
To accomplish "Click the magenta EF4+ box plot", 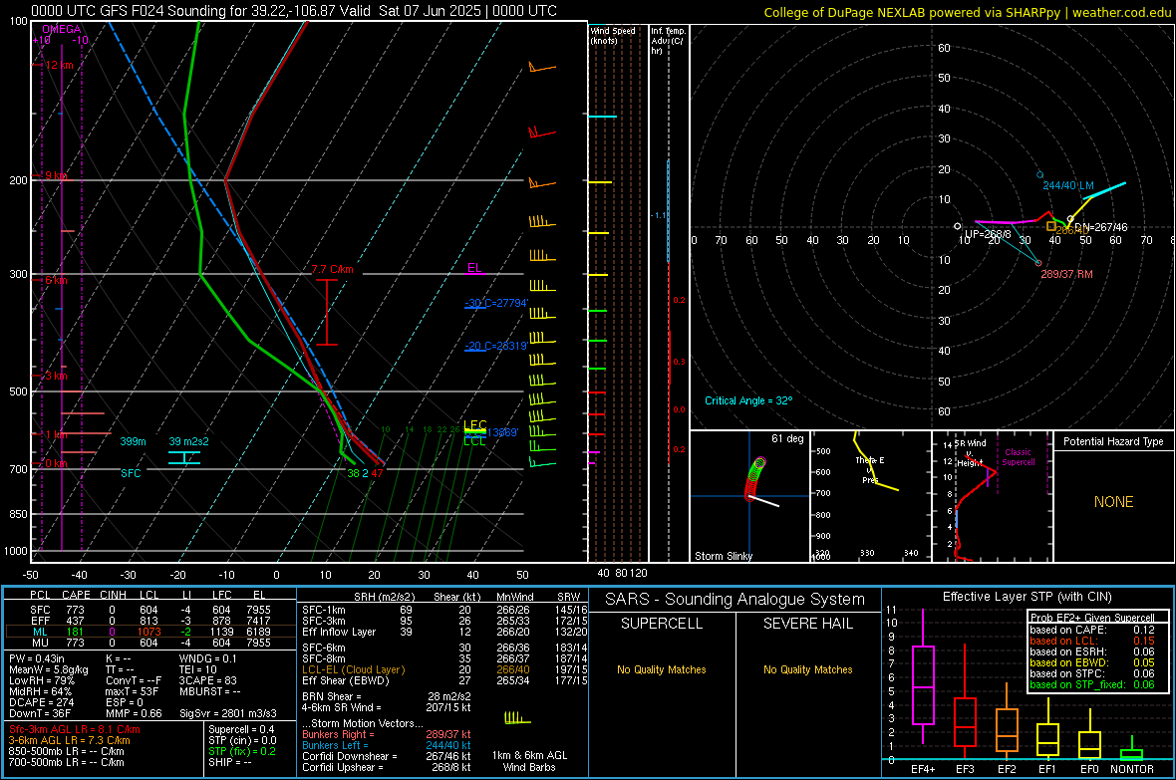I will 923,676.
